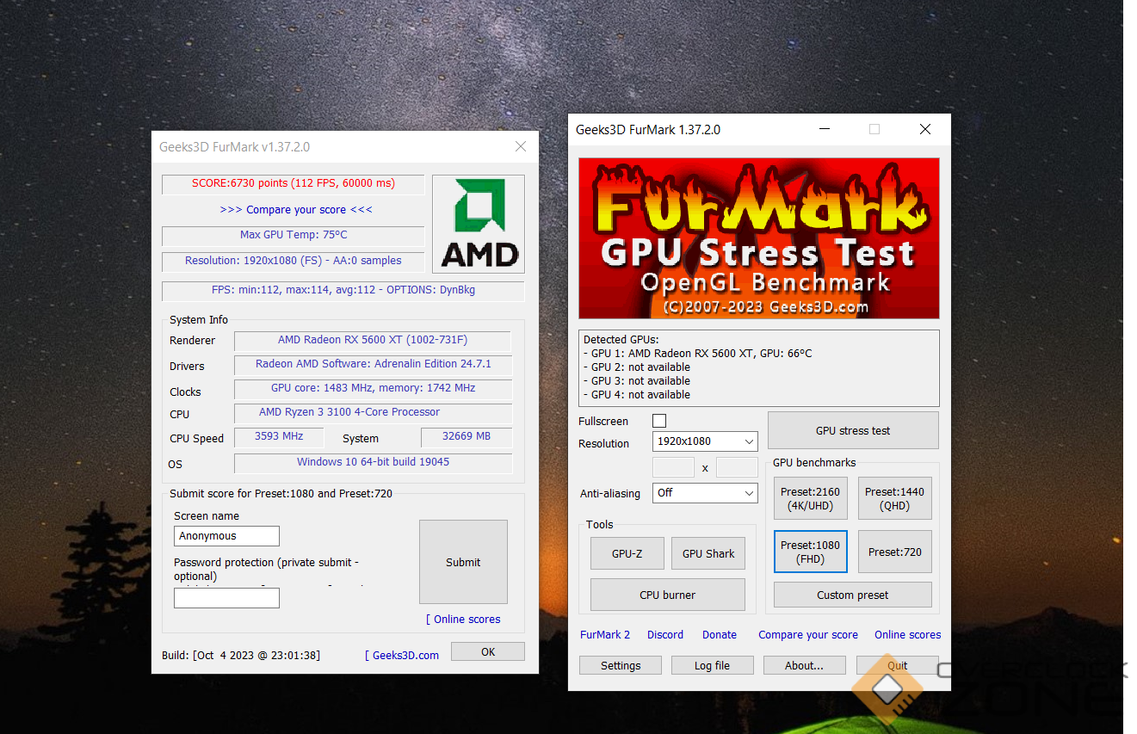Image resolution: width=1137 pixels, height=734 pixels.
Task: Open the Resolution dropdown showing 1920x1080
Action: click(705, 441)
